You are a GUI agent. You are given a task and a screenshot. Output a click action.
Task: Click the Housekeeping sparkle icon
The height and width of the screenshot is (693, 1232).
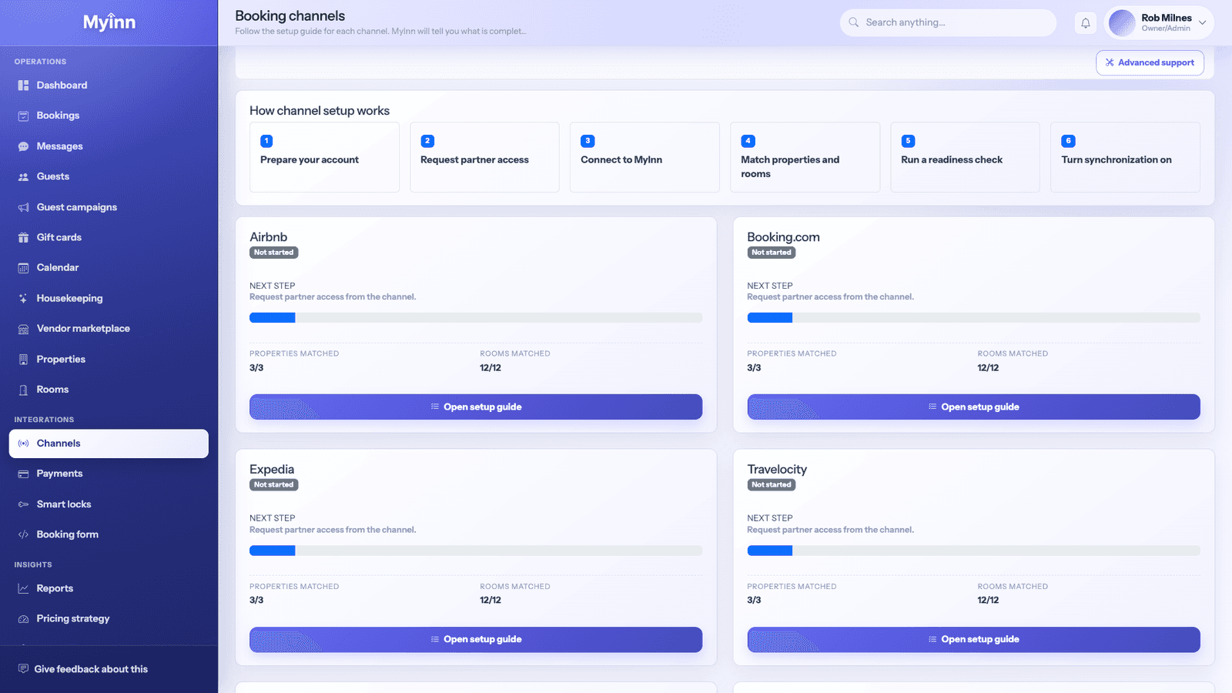point(23,298)
